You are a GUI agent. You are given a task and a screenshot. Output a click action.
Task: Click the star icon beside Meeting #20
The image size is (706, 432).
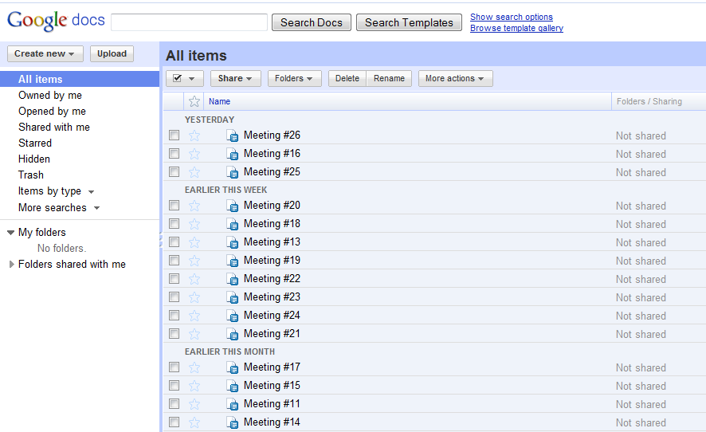(194, 206)
